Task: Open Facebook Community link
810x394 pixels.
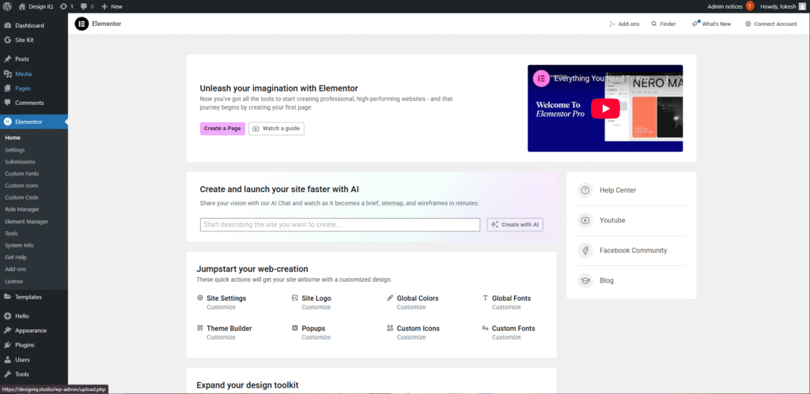Action: point(633,250)
